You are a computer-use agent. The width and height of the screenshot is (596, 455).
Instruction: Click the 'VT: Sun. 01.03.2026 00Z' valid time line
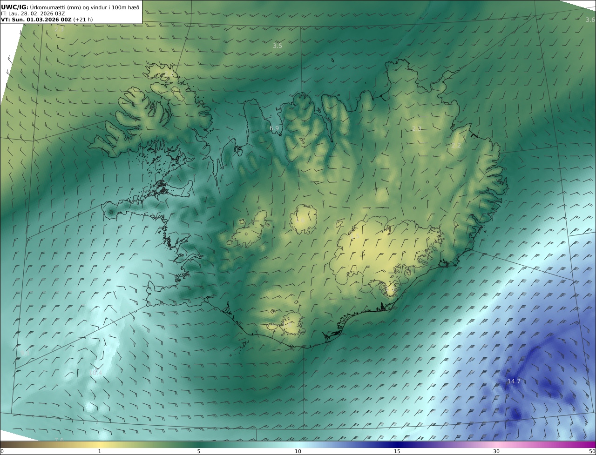(x=36, y=20)
